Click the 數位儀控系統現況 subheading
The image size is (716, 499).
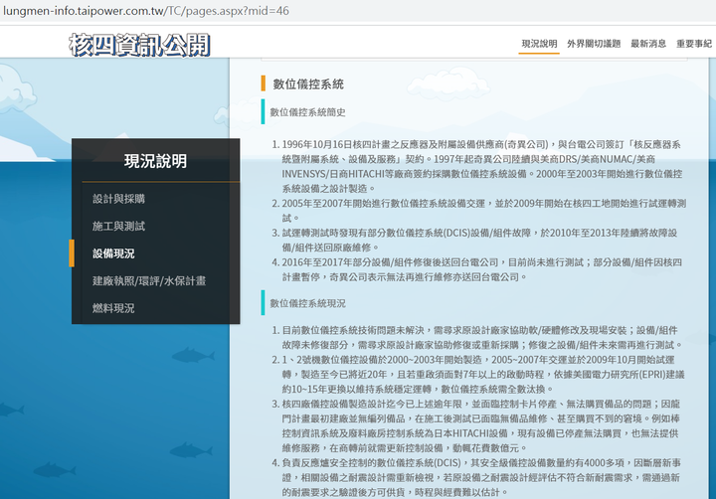point(307,303)
